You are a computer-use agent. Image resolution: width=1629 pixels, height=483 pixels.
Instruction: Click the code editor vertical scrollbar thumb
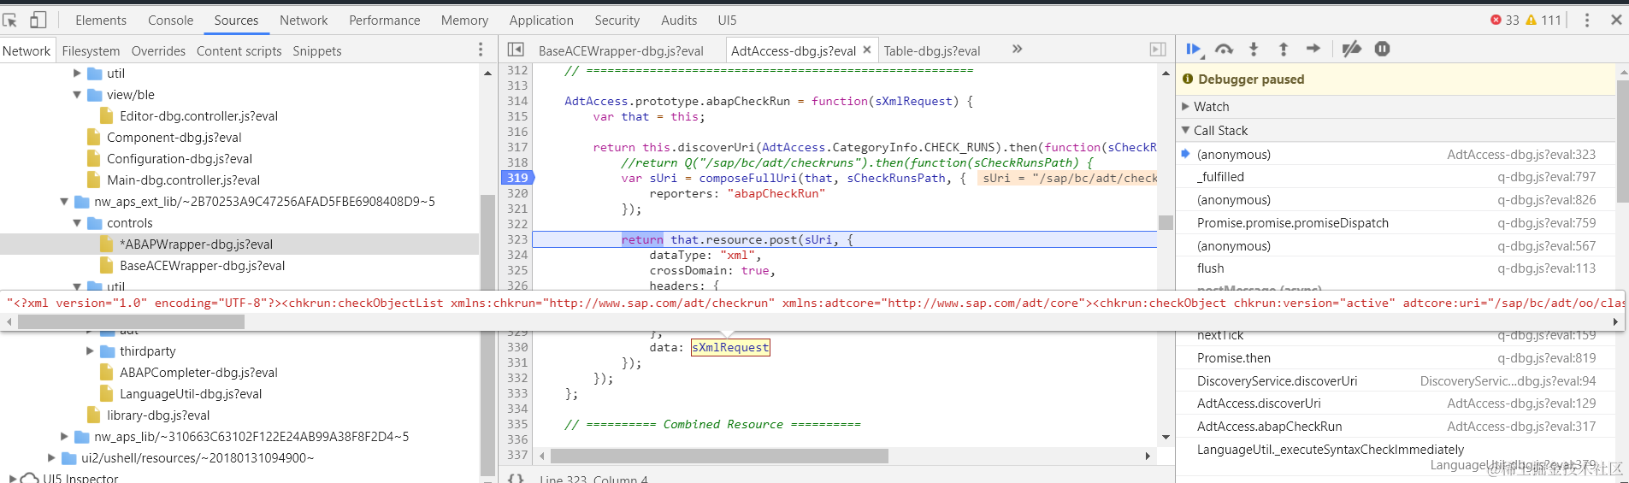1166,222
